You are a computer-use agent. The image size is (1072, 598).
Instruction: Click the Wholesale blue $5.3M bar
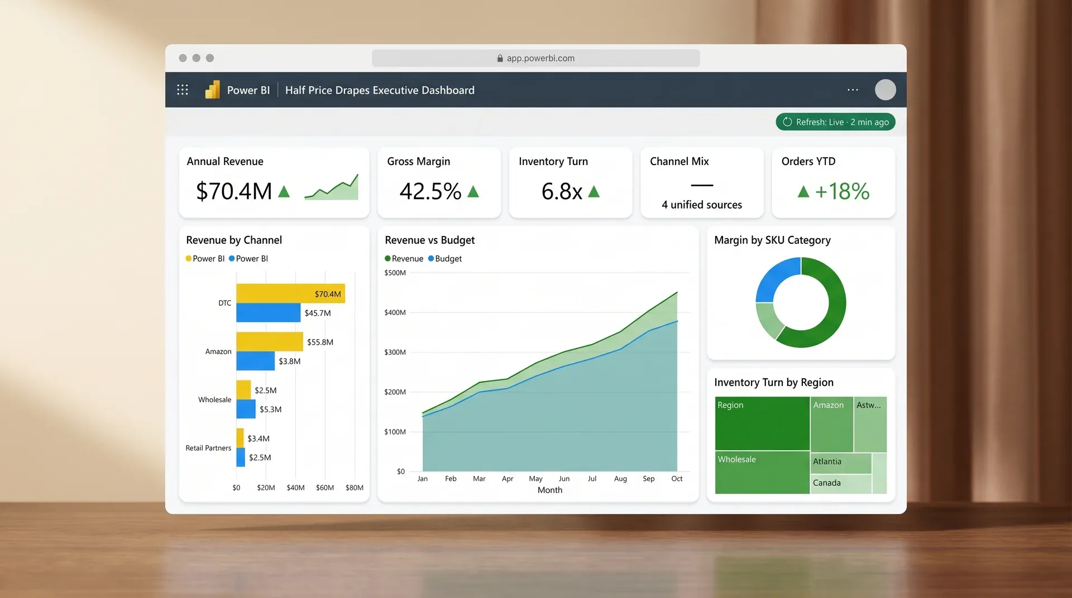(x=246, y=409)
